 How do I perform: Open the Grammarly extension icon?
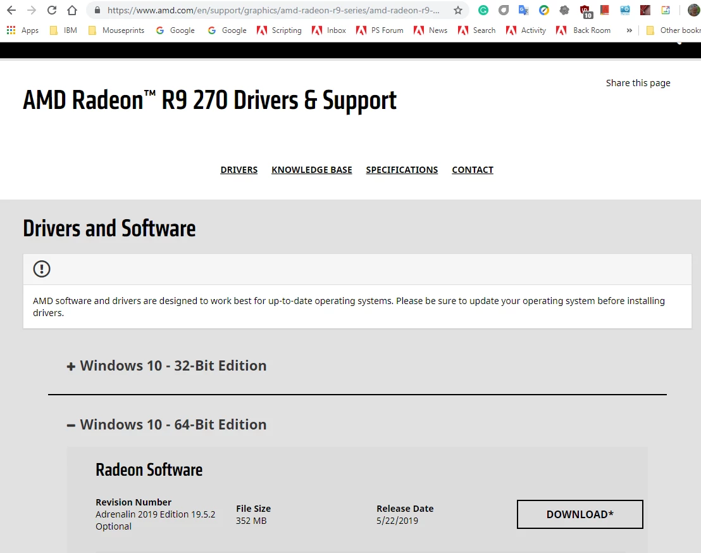coord(483,10)
